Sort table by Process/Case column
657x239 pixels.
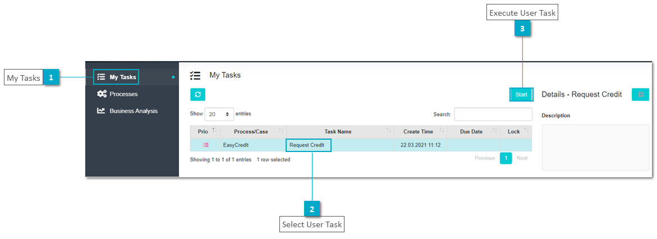coord(254,132)
